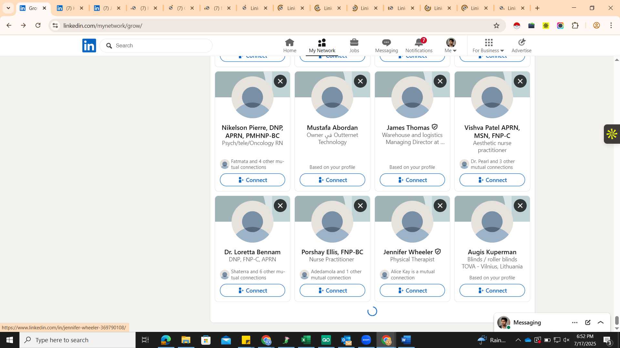Expand the Me profile dropdown

(451, 46)
